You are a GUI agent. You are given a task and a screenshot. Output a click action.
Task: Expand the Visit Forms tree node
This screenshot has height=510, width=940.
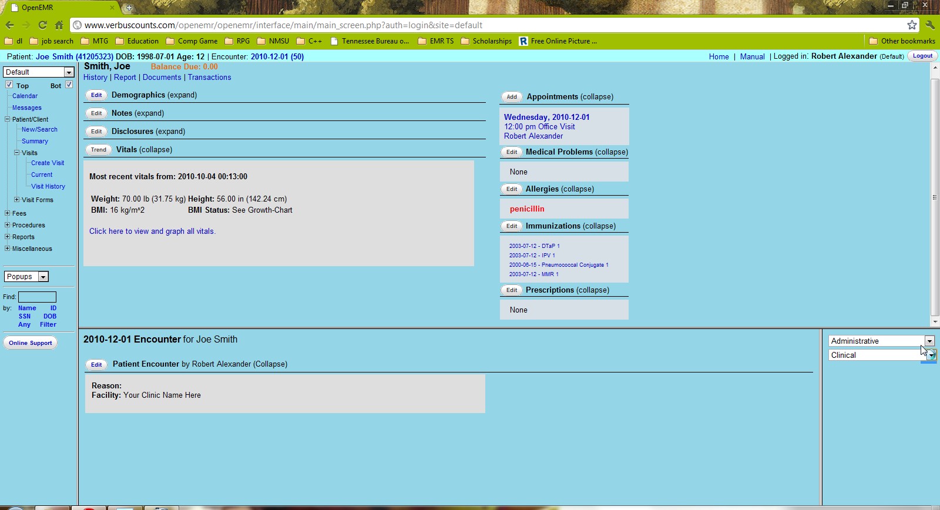click(16, 200)
